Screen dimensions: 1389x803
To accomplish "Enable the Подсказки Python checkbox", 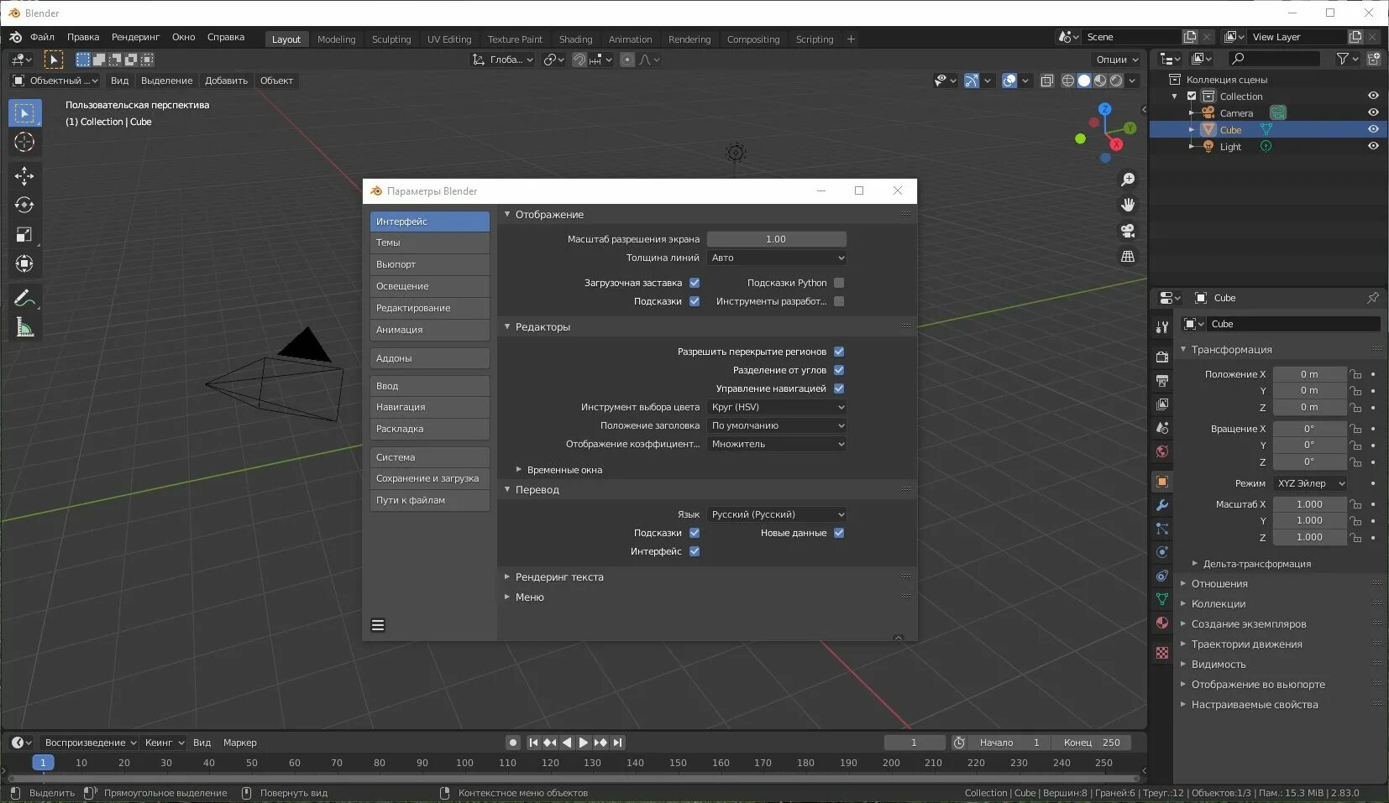I will click(x=839, y=283).
